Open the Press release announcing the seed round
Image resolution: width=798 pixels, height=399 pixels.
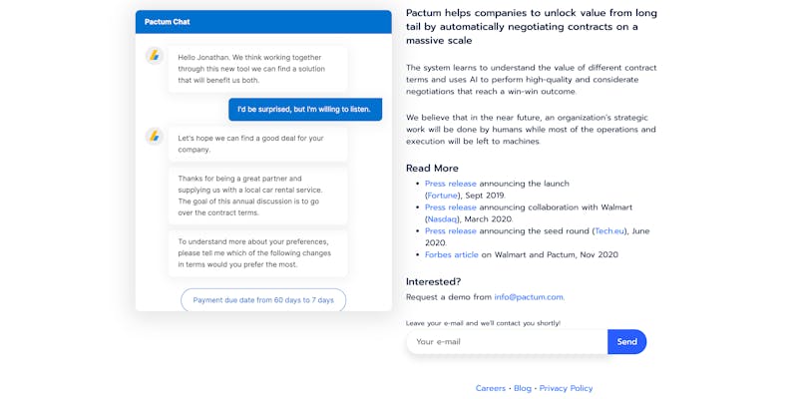coord(450,231)
